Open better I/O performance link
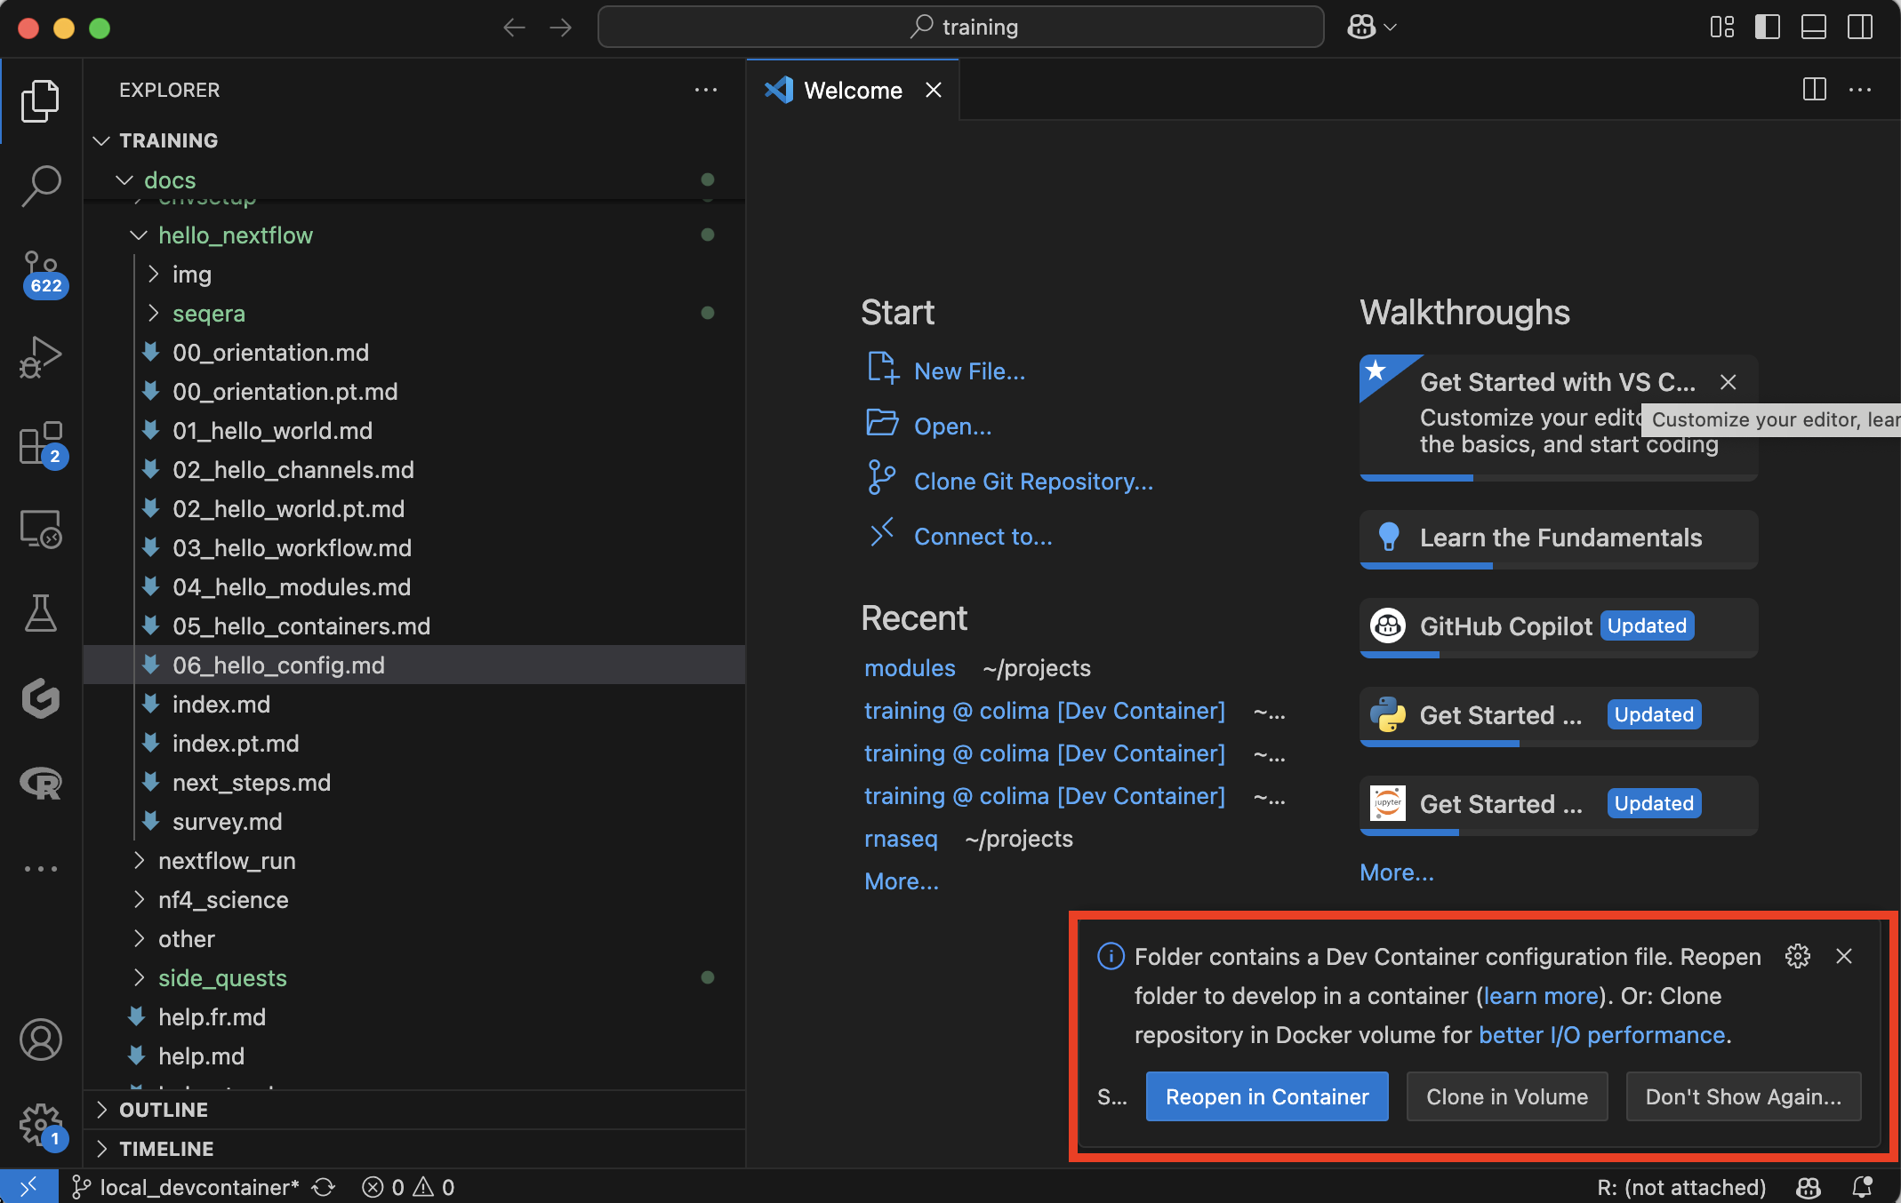 pos(1601,1035)
